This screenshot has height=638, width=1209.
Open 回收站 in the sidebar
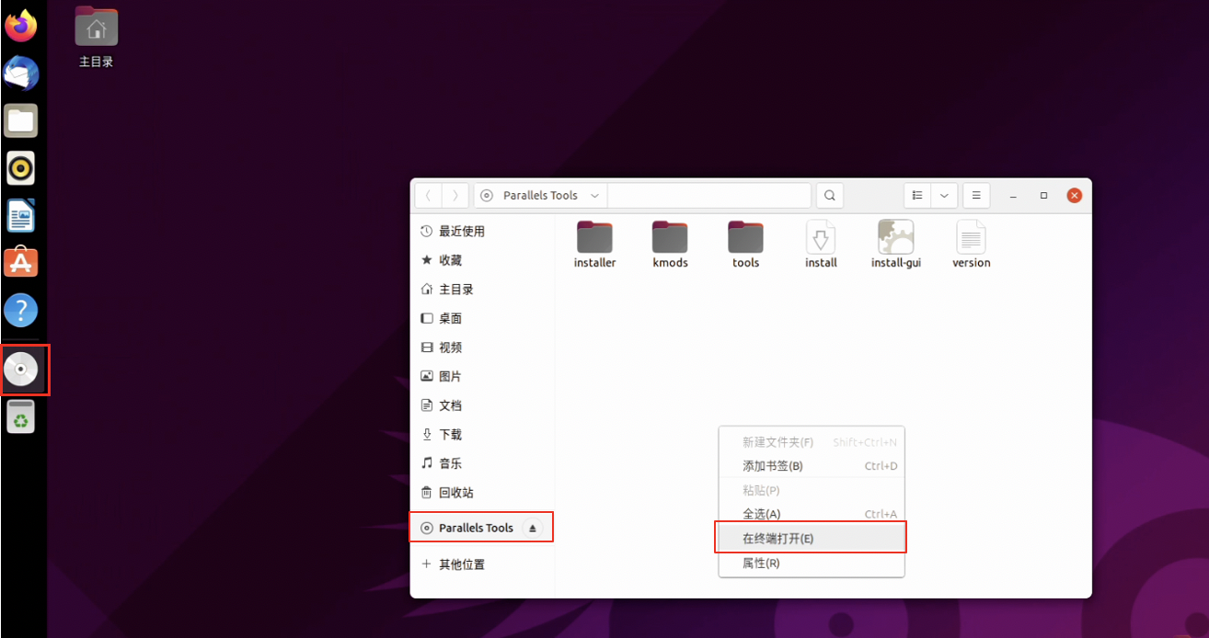click(482, 492)
